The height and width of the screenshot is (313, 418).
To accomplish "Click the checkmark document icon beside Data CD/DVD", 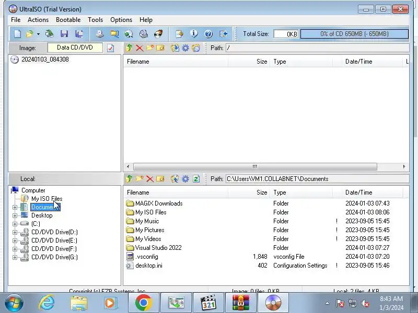I will coord(110,48).
